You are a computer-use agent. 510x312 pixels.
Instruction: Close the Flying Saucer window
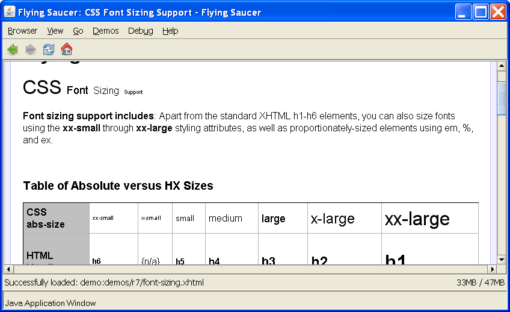pyautogui.click(x=498, y=12)
